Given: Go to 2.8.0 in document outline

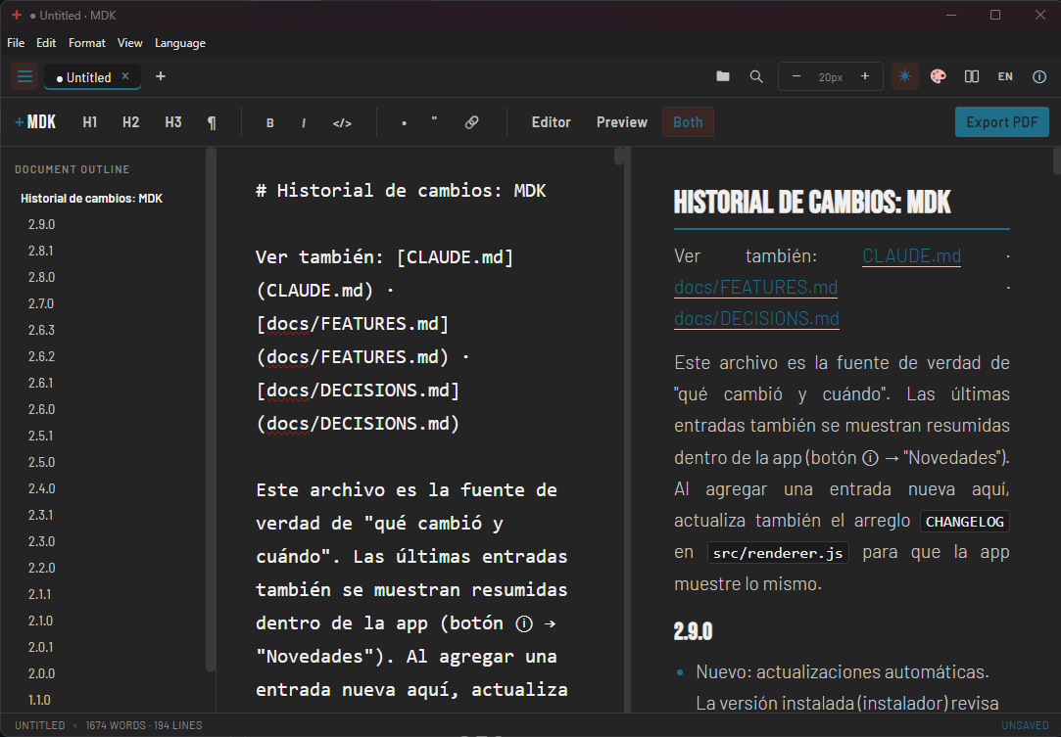Looking at the screenshot, I should pos(41,277).
